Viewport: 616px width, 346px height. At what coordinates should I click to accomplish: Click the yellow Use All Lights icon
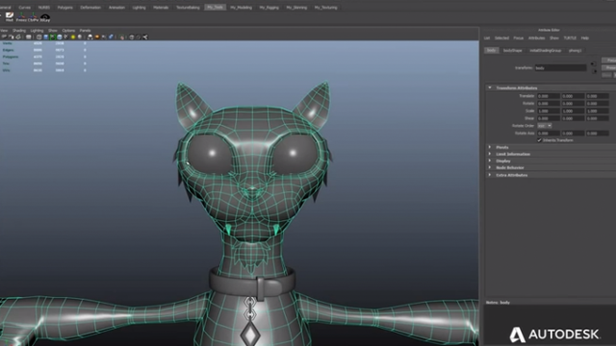click(x=73, y=37)
